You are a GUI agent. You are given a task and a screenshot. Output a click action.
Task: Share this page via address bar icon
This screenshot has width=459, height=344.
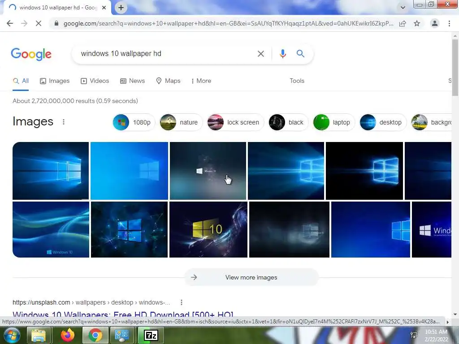pos(403,23)
